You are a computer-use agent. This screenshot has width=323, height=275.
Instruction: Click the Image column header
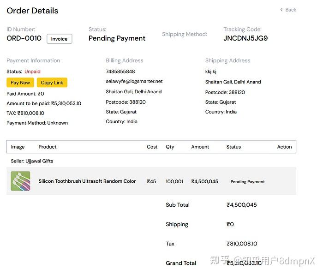click(18, 147)
